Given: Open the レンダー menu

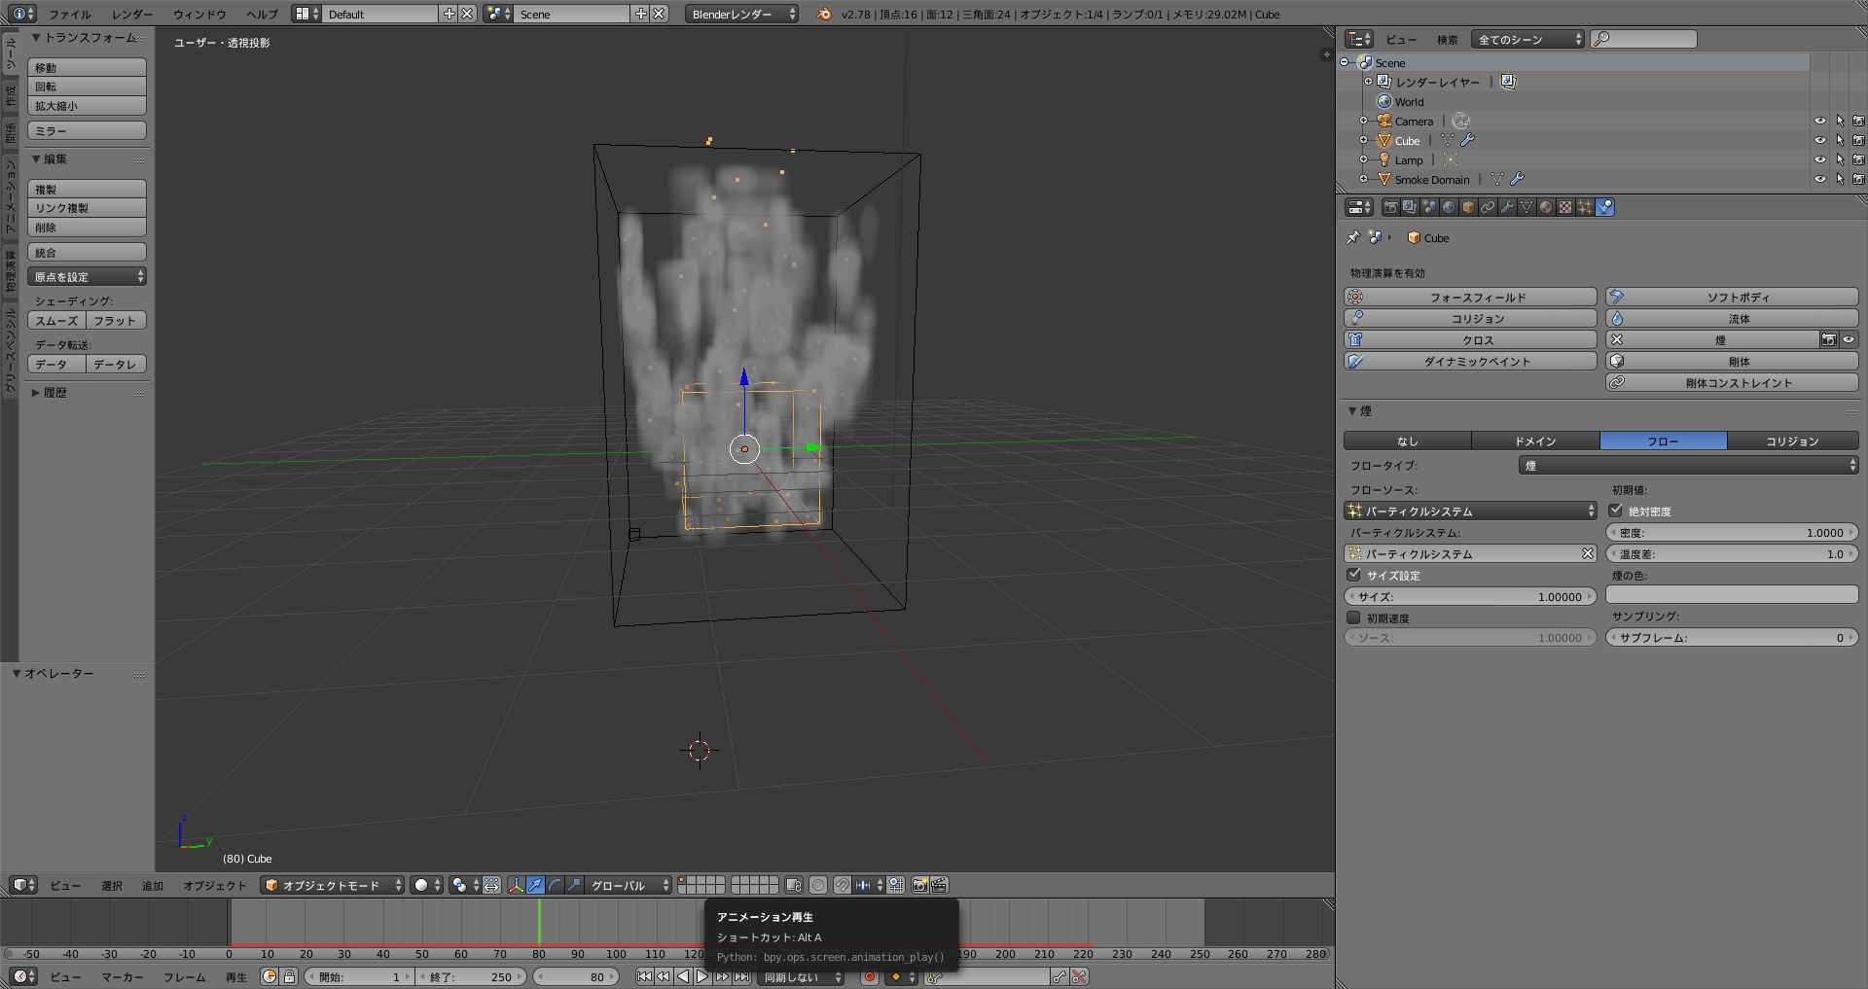Looking at the screenshot, I should coord(131,15).
